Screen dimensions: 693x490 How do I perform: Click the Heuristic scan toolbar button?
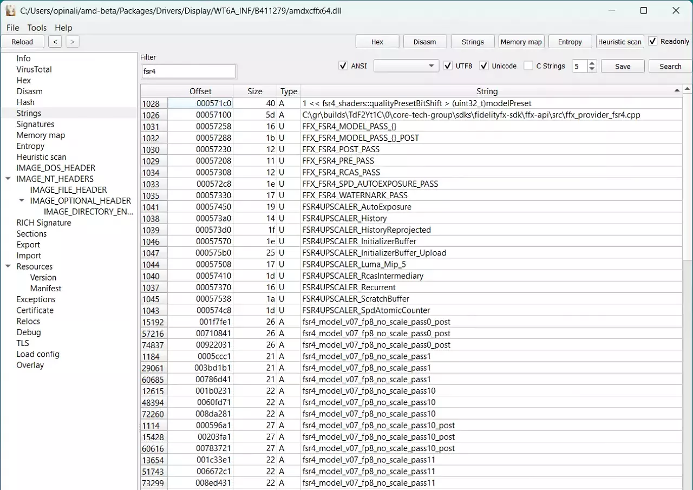[619, 42]
